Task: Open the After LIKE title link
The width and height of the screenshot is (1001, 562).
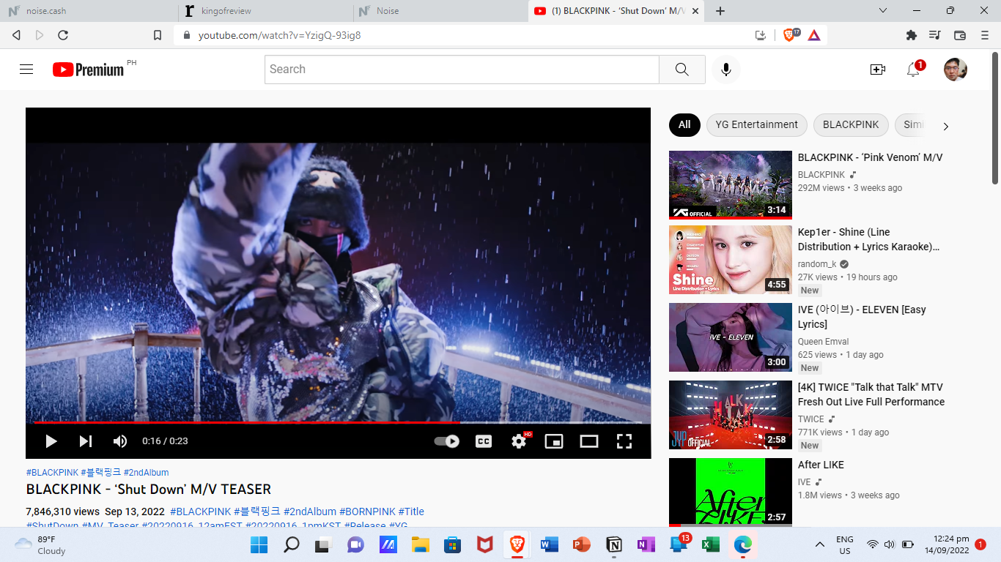Action: coord(821,465)
